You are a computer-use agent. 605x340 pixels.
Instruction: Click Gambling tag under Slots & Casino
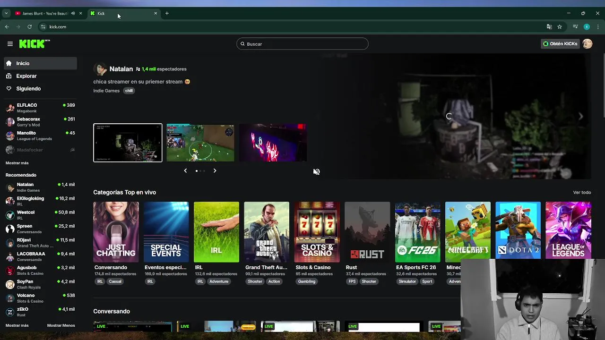306,281
